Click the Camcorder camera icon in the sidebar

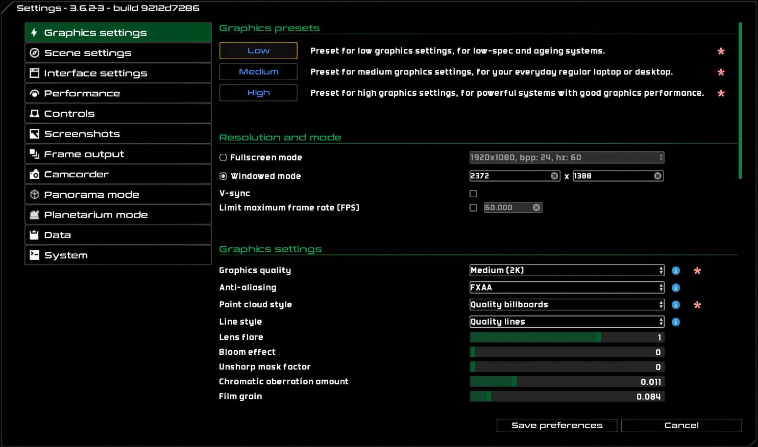[34, 174]
